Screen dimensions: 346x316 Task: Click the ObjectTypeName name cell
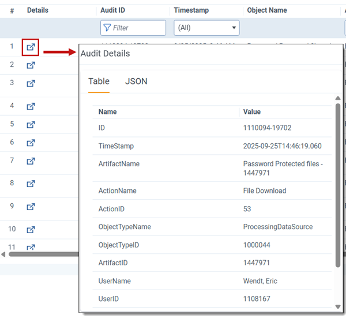click(x=125, y=227)
